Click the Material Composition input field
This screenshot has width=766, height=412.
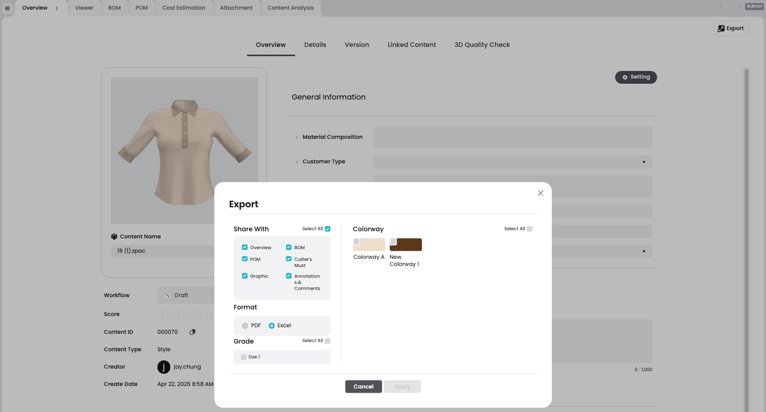click(513, 137)
